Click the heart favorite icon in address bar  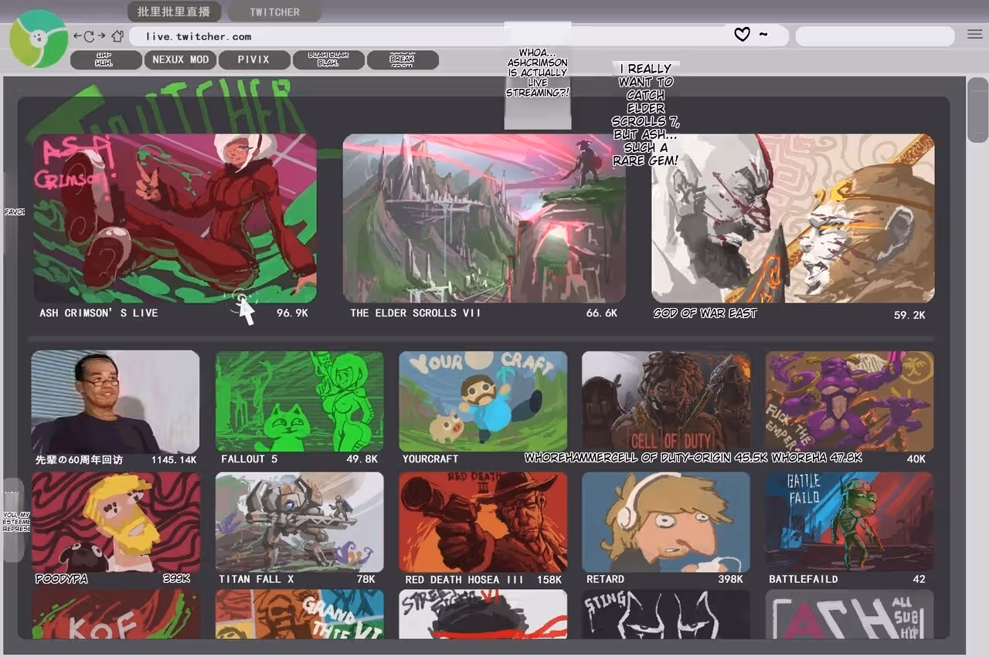pos(742,35)
